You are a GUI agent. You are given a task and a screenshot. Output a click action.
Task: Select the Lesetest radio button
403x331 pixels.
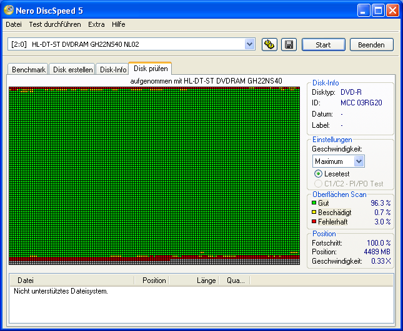click(318, 174)
